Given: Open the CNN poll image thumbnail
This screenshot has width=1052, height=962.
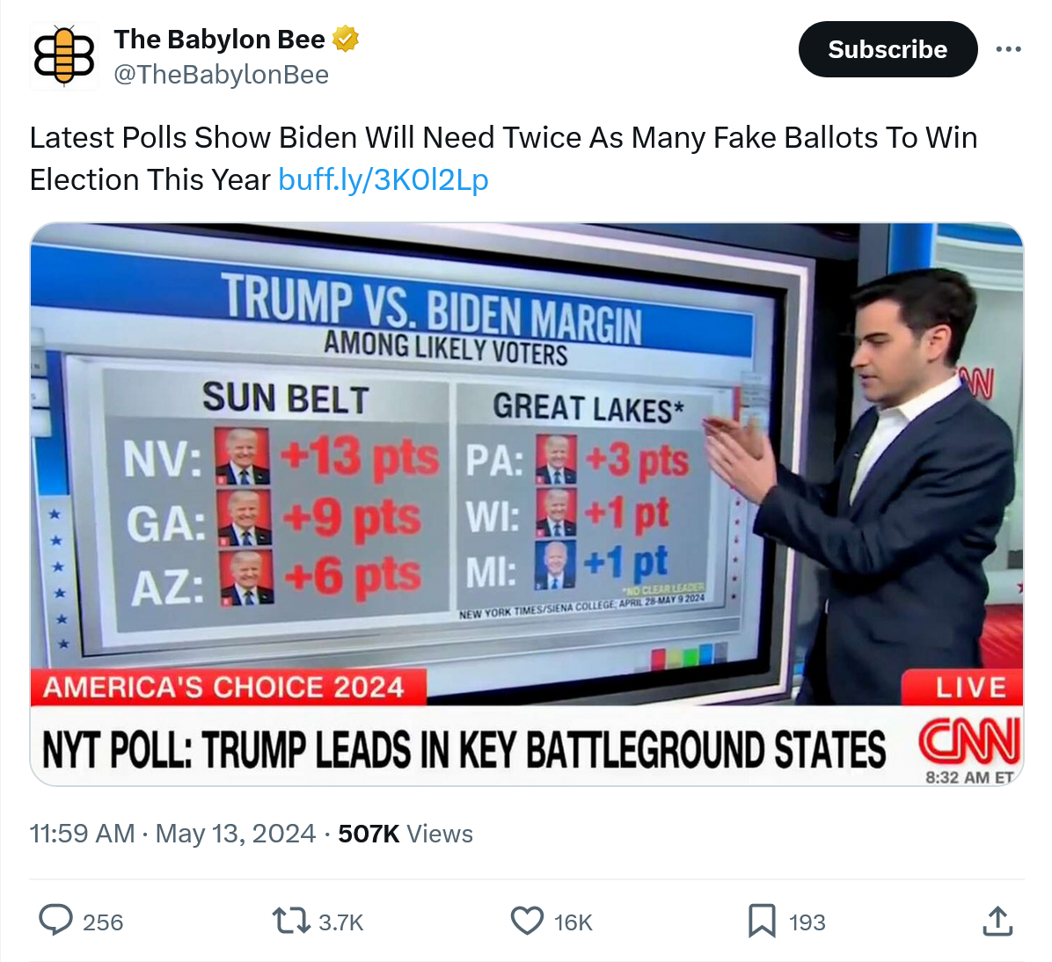Looking at the screenshot, I should [x=526, y=503].
